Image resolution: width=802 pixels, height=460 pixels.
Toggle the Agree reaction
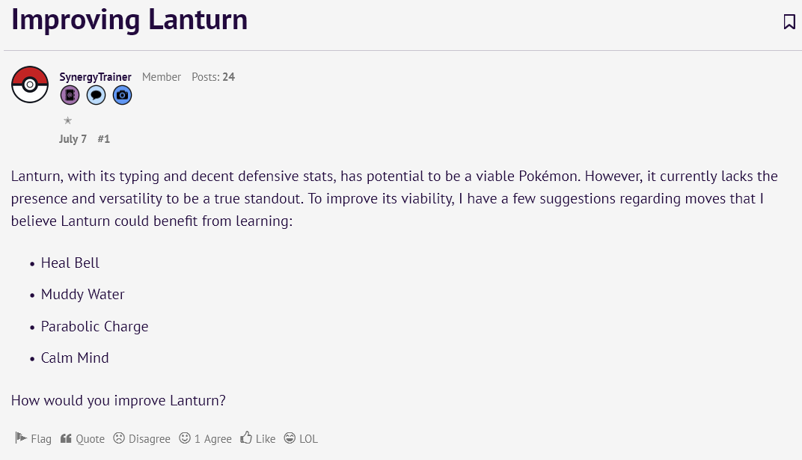tap(206, 439)
